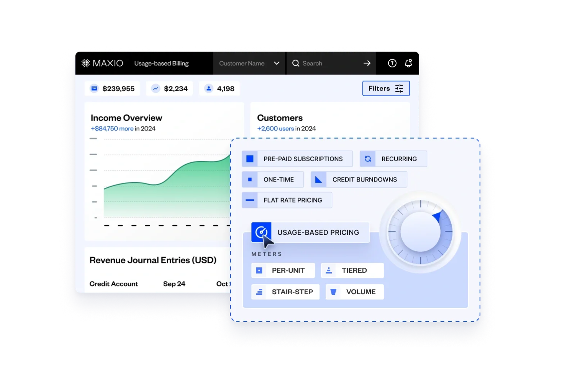This screenshot has height=378, width=567.
Task: Click the user icon beside 4,198
Action: point(208,88)
